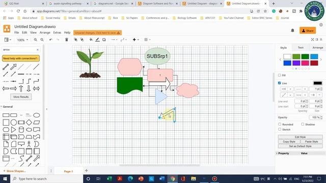Enable the Fill checkbox
Viewport: 326px width, 183px height.
pos(280,75)
